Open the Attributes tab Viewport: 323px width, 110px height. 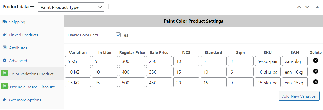(18, 48)
